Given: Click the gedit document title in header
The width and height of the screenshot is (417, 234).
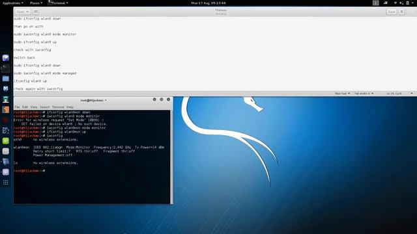Looking at the screenshot, I should [x=221, y=10].
